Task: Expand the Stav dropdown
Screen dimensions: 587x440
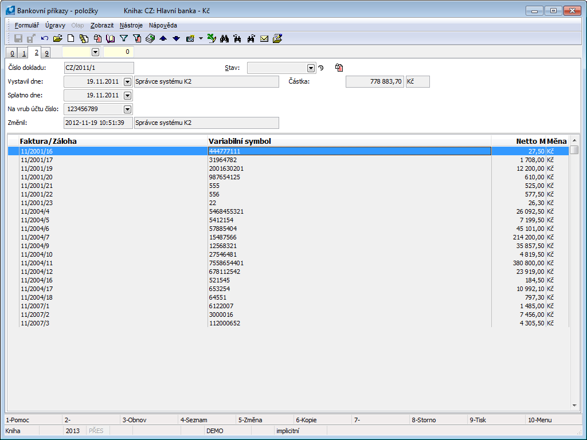Action: point(311,68)
